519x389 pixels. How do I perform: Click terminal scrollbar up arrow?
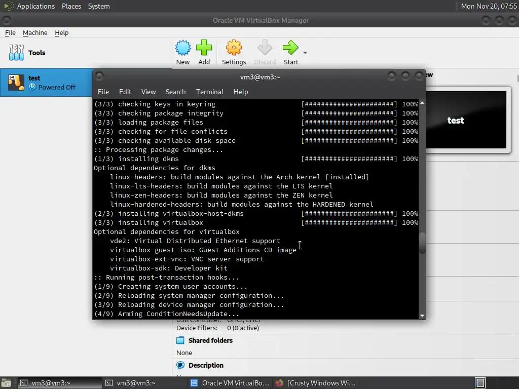pos(422,103)
